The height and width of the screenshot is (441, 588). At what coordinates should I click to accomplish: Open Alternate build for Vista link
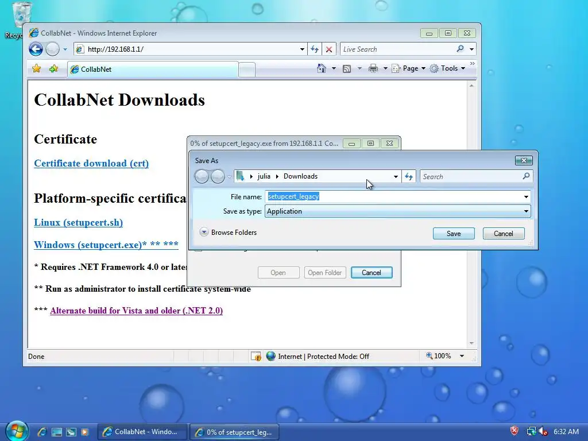(x=136, y=311)
